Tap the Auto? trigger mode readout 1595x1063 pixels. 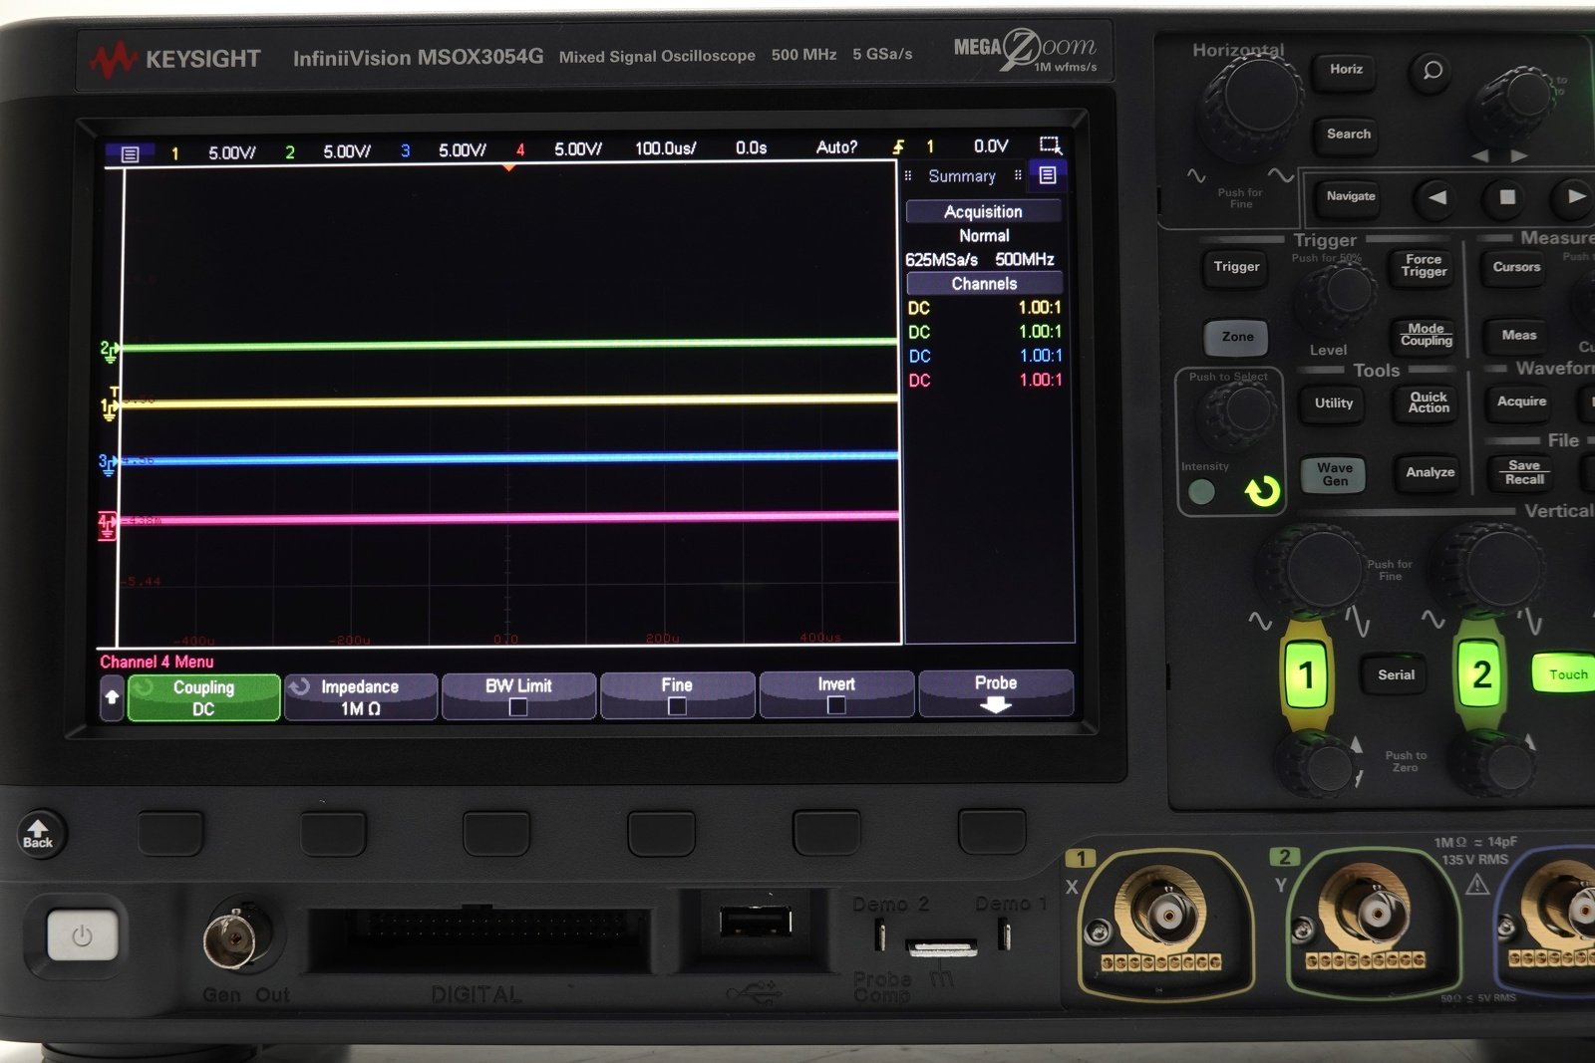[836, 147]
